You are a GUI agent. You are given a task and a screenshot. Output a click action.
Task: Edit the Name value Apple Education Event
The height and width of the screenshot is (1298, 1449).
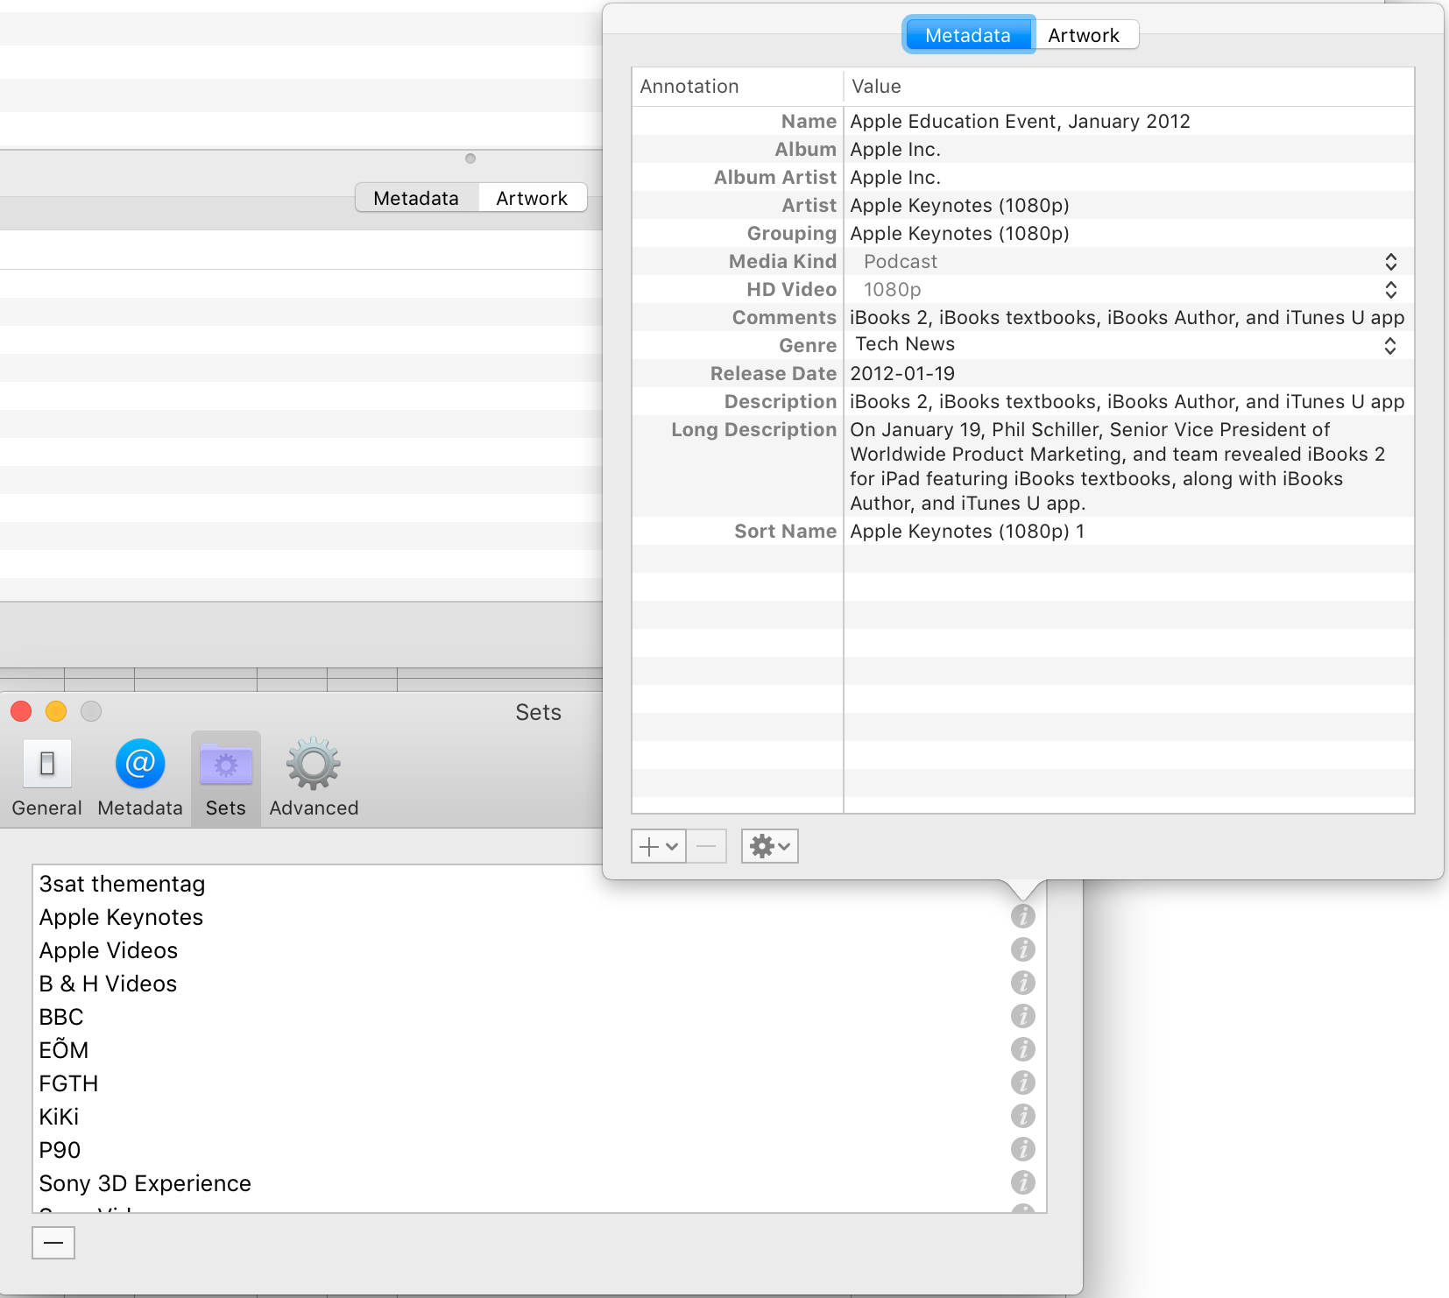[x=1128, y=121]
